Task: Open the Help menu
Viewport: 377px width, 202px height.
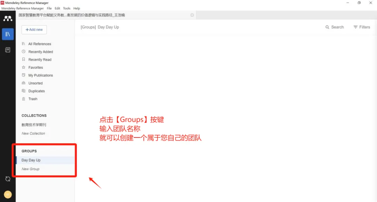Action: 77,8
